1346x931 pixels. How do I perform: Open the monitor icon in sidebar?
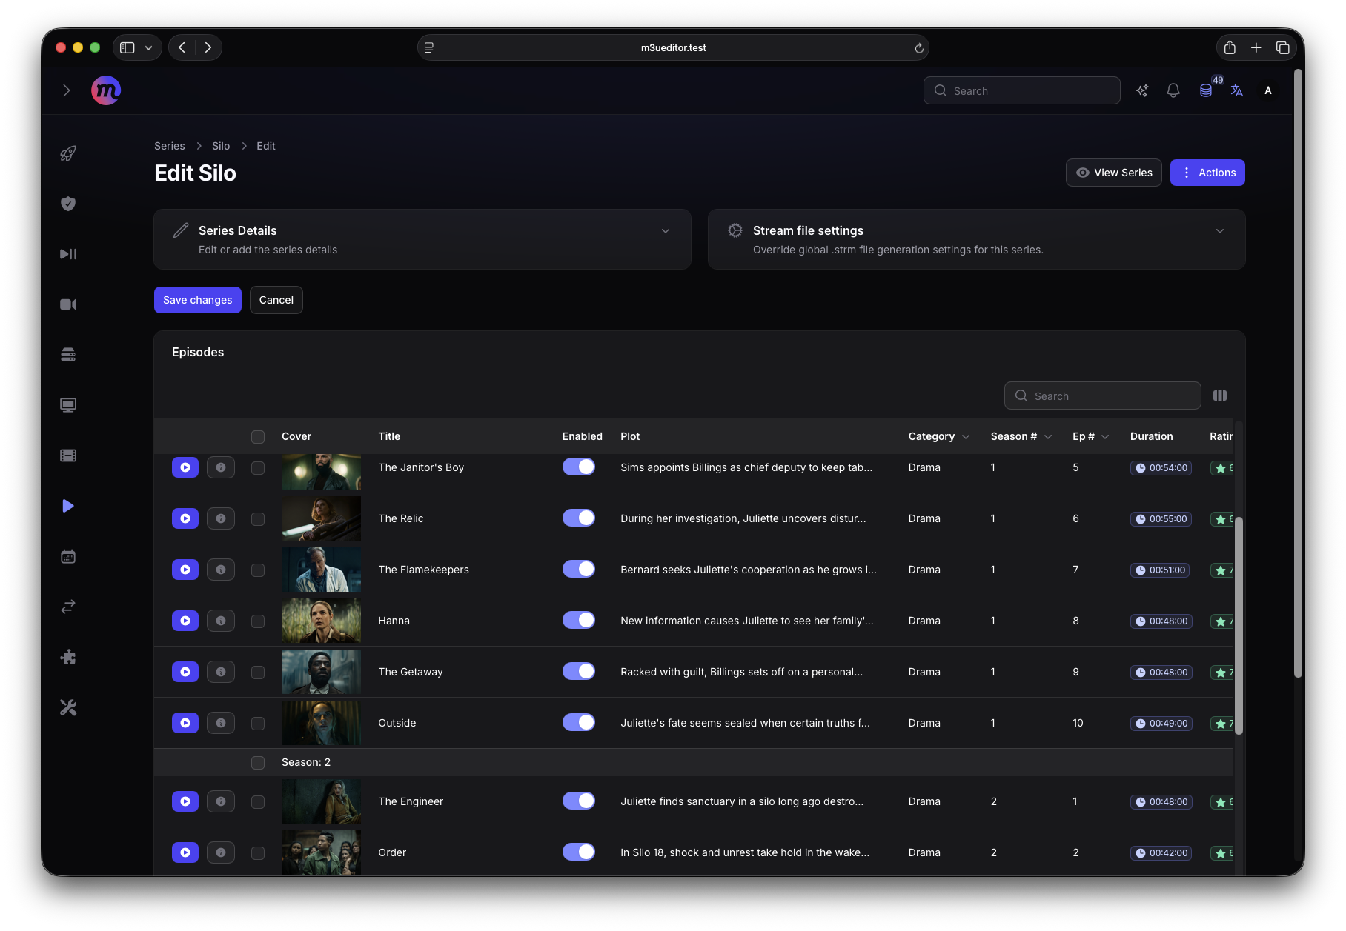68,405
